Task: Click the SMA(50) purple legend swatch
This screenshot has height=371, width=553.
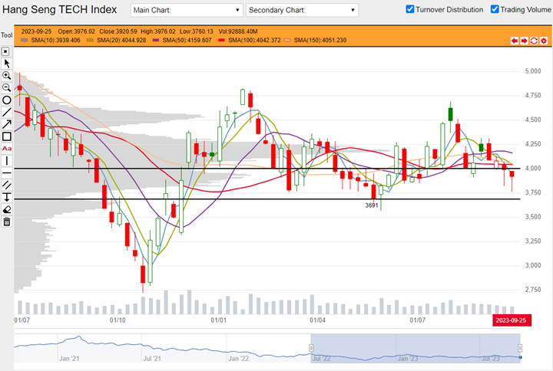Action: tap(155, 40)
